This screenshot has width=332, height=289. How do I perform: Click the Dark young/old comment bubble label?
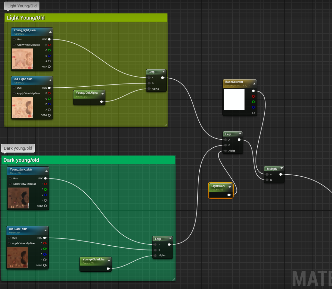18,148
